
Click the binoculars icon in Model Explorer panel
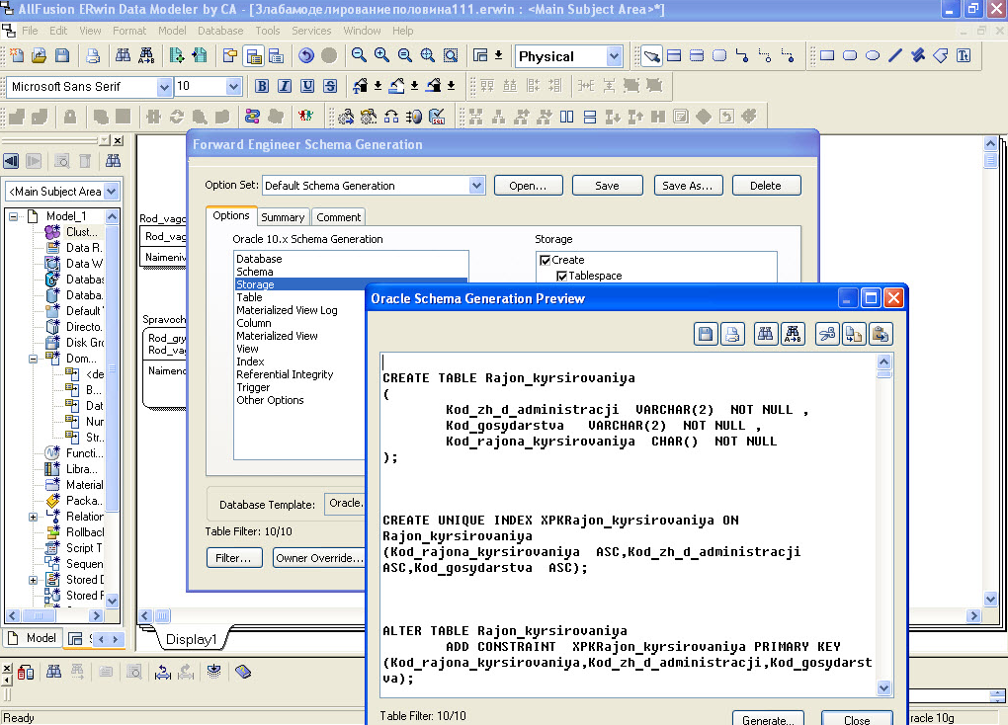(113, 161)
